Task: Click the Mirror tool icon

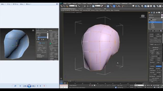Action: (x=136, y=6)
